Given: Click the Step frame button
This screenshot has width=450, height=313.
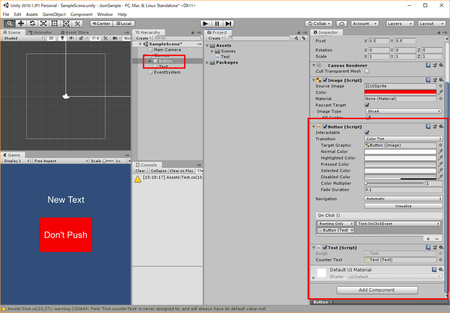Looking at the screenshot, I should pyautogui.click(x=229, y=24).
